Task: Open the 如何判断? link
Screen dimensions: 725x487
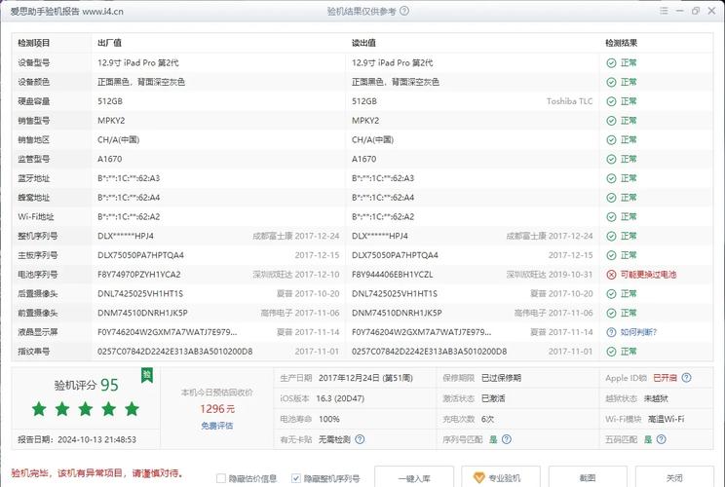Action: 638,332
